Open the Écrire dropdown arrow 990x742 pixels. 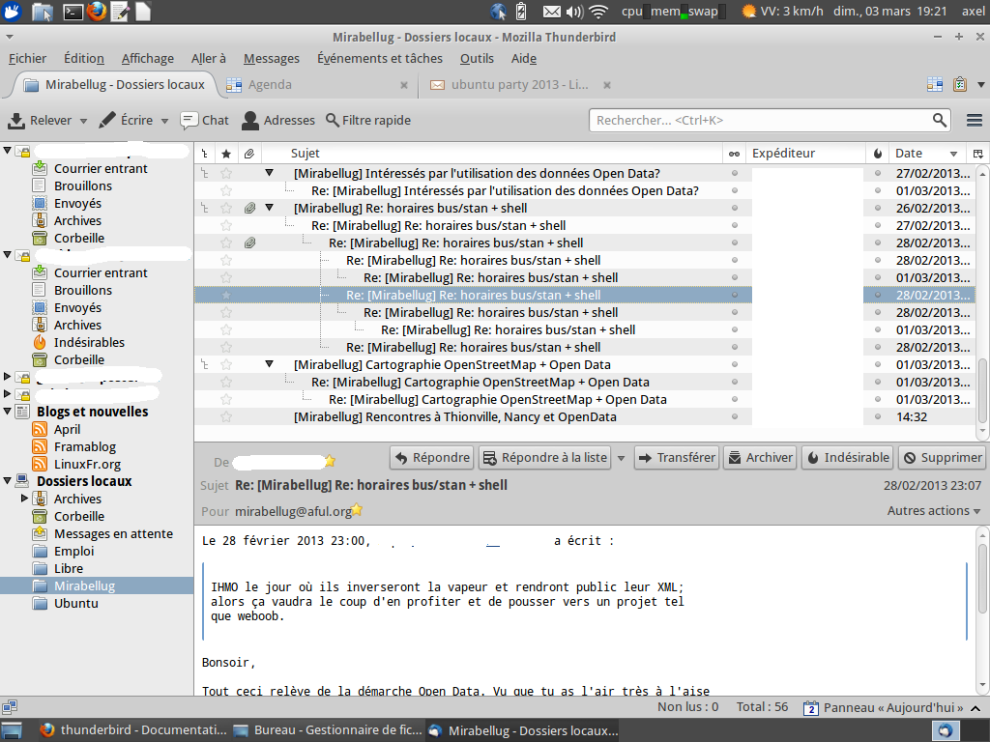(x=164, y=121)
